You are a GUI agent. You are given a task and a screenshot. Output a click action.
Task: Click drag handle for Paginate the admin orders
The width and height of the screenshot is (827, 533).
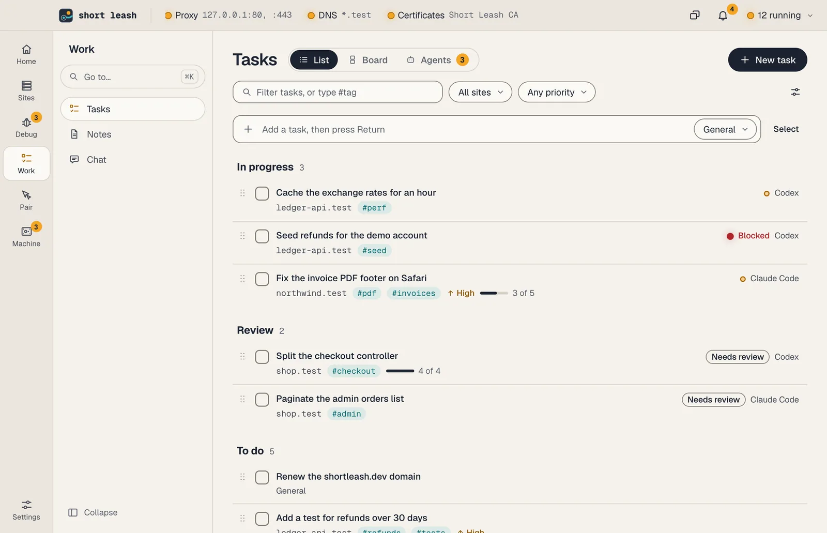pos(242,399)
